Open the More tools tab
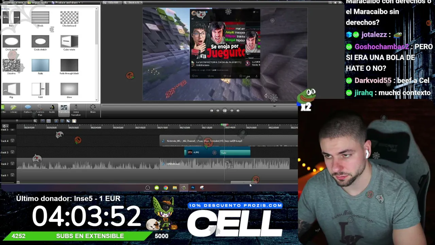Viewport: 435px width, 245px height. [x=93, y=109]
